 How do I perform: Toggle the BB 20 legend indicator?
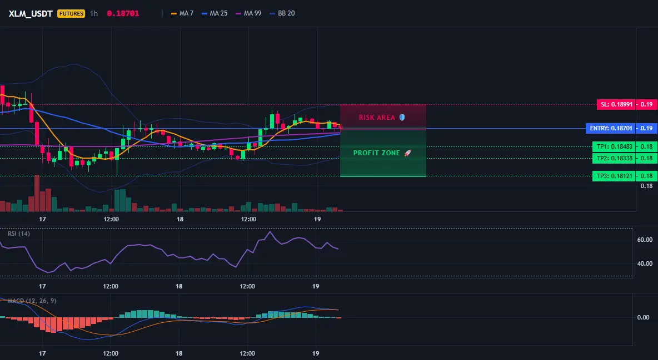pyautogui.click(x=282, y=13)
